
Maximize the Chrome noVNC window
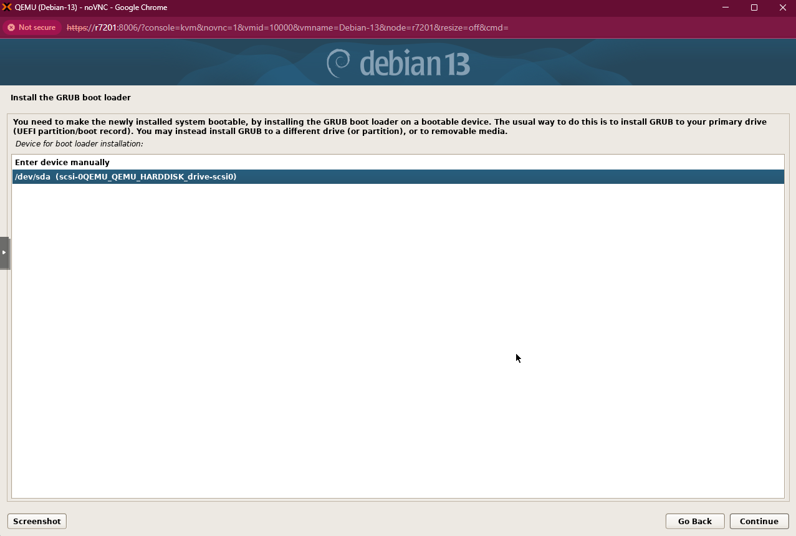click(754, 7)
